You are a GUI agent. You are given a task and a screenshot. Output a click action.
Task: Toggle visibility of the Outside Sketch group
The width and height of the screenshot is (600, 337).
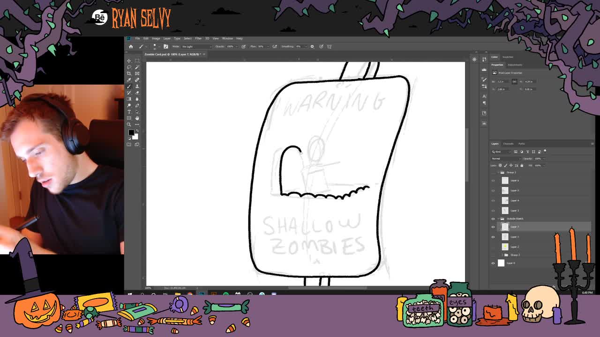(x=493, y=219)
